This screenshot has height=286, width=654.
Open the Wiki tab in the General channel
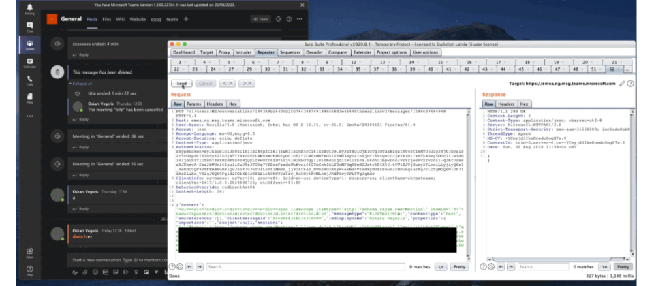[x=121, y=19]
